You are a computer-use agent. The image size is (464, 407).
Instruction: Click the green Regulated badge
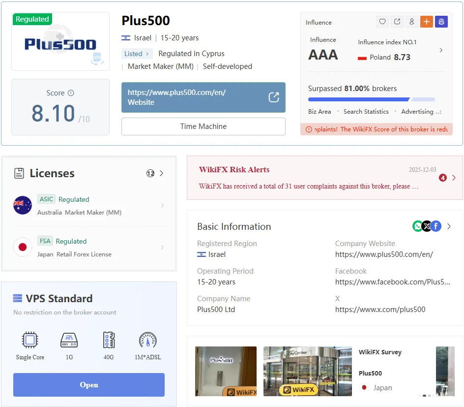click(x=32, y=19)
